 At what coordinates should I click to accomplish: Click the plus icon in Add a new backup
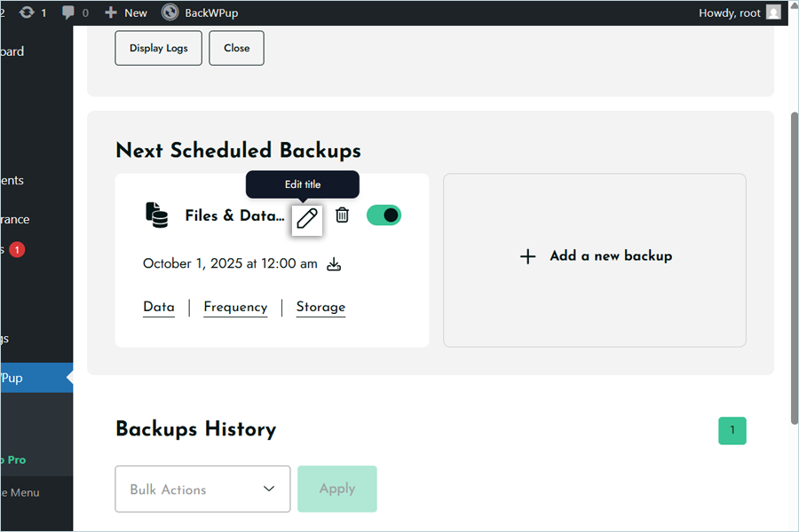tap(527, 256)
